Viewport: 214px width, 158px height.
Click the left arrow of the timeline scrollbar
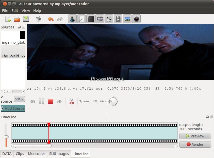pos(13,146)
